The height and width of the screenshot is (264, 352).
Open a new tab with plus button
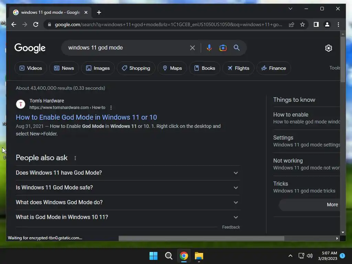(x=99, y=12)
